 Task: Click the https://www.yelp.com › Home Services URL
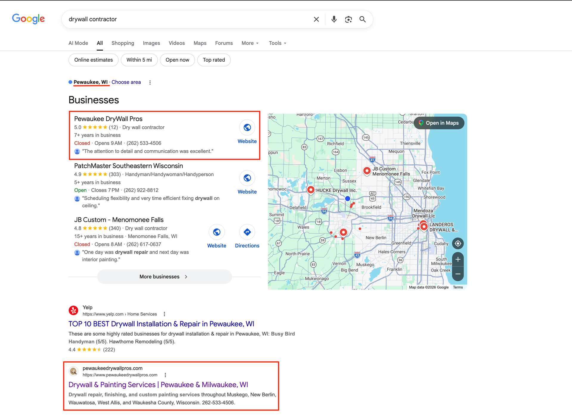coord(120,314)
